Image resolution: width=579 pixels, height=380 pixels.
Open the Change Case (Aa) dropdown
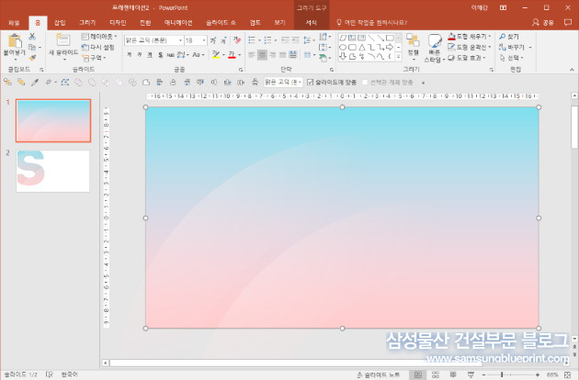[x=198, y=54]
